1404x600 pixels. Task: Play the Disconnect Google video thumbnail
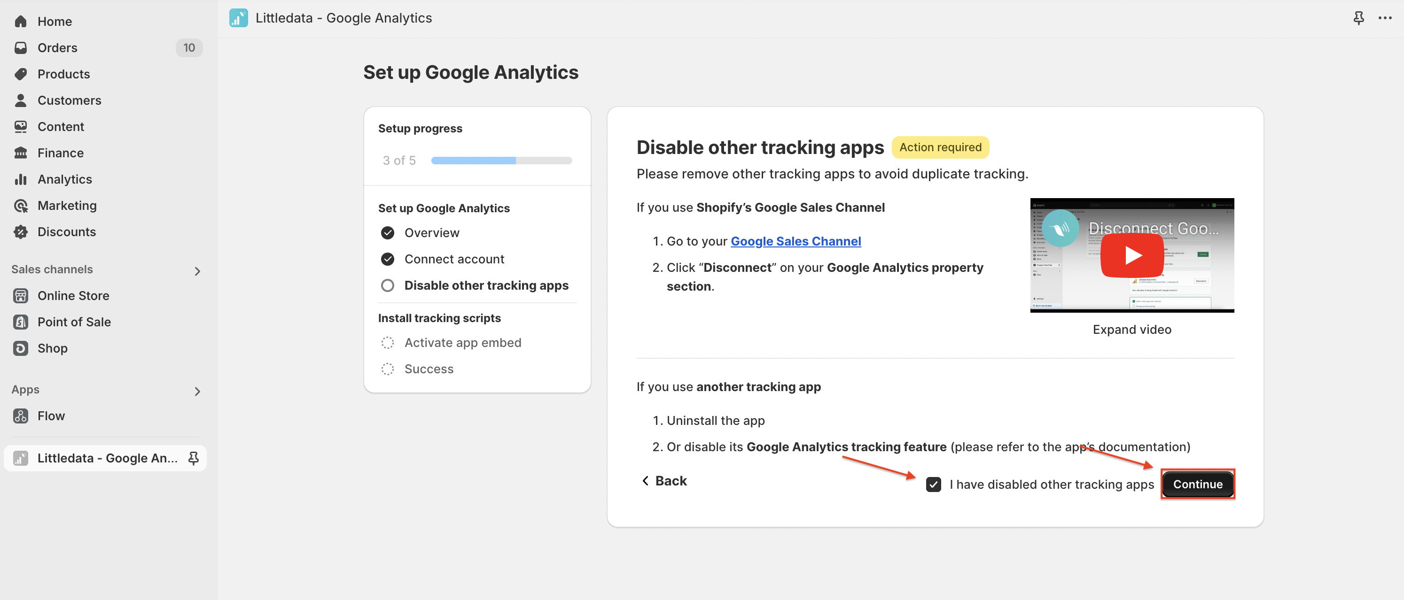click(1131, 255)
